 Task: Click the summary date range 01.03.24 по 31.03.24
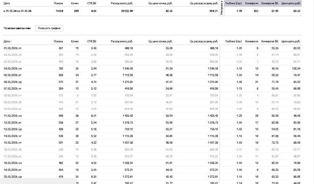click(18, 11)
